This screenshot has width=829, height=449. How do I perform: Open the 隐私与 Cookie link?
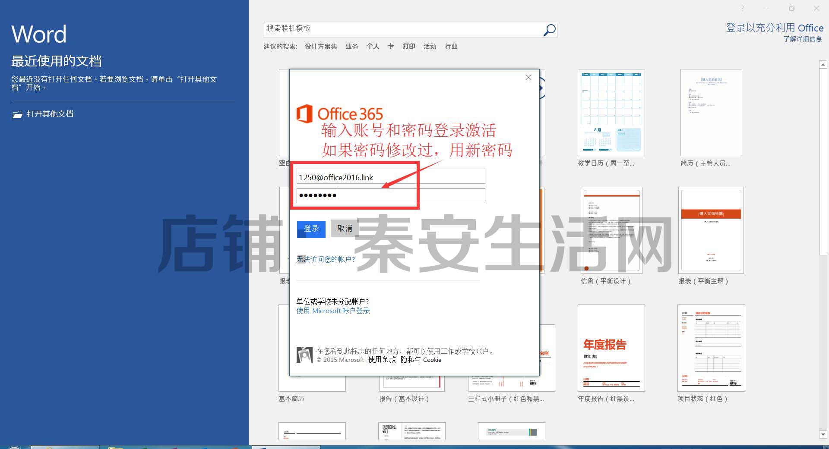tap(421, 359)
